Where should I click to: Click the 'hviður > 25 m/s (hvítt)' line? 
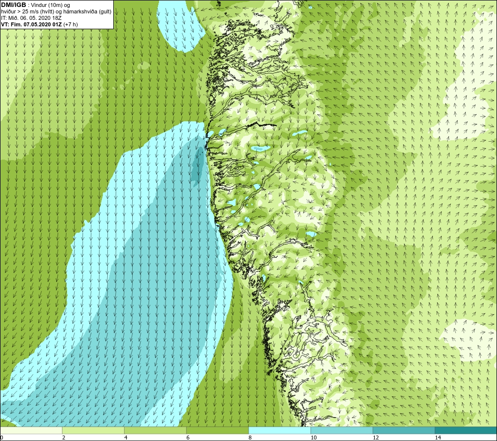point(28,12)
